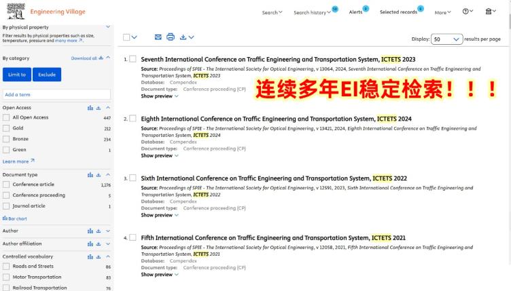
Task: Open the Bar chart link
Action: [x=15, y=218]
